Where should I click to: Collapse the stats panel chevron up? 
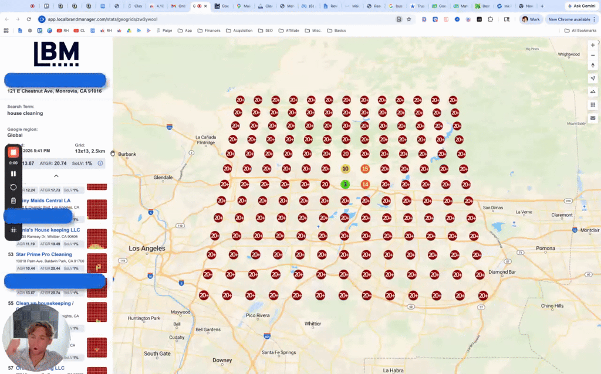coord(56,176)
